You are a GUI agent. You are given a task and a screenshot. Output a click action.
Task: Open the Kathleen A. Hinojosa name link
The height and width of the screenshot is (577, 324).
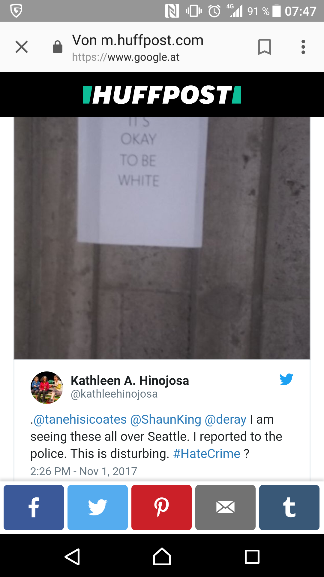click(x=130, y=380)
